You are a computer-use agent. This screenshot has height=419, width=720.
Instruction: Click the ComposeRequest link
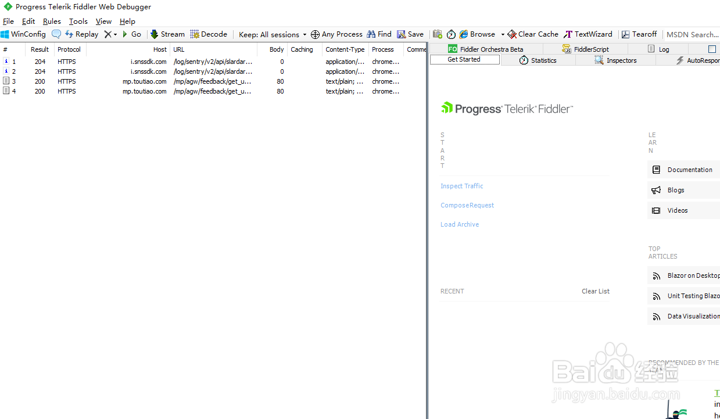pos(467,205)
